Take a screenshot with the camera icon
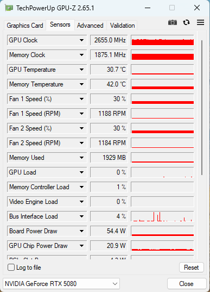 [173, 22]
